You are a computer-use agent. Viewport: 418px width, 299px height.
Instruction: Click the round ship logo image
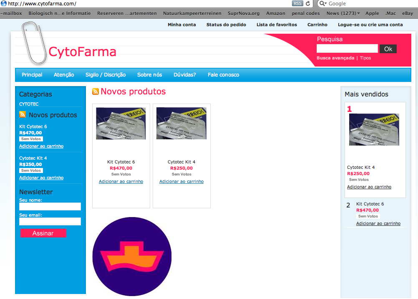tap(132, 256)
